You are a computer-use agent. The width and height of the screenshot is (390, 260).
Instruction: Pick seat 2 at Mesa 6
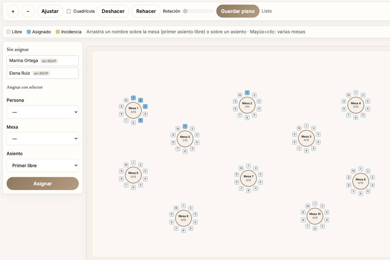(x=141, y=165)
